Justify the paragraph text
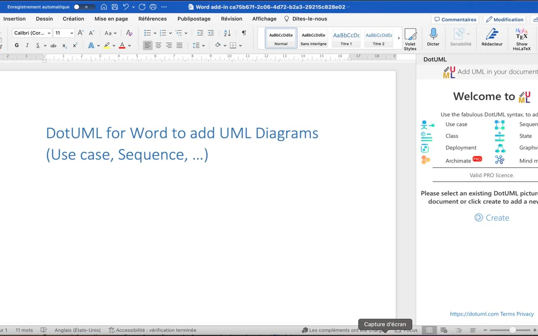Screen dimensions: 538x336 [x=180, y=45]
